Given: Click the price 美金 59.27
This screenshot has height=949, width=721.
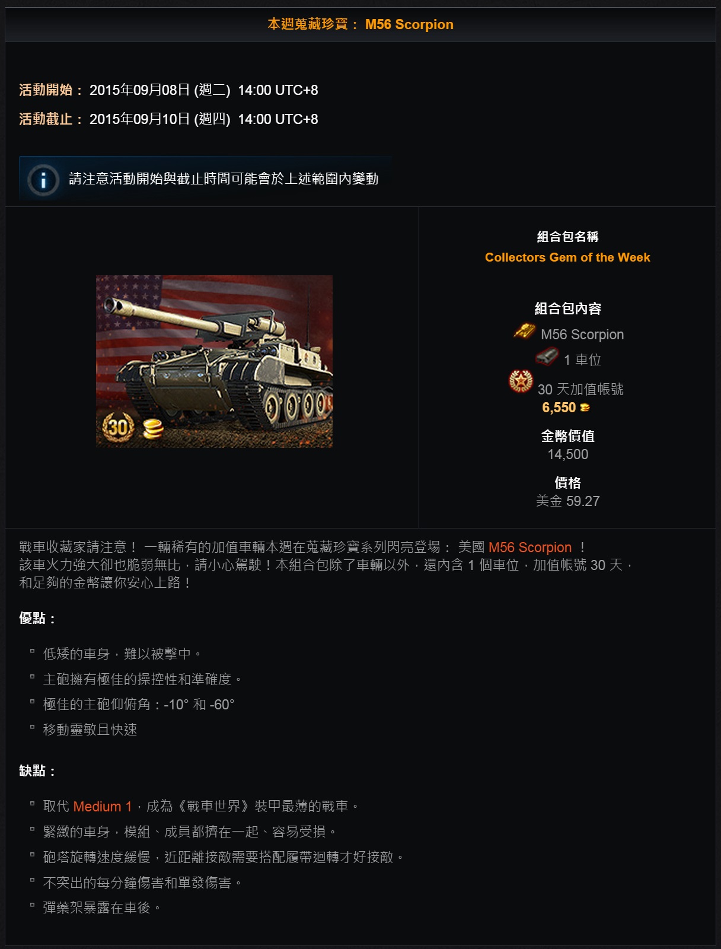Looking at the screenshot, I should click(567, 501).
